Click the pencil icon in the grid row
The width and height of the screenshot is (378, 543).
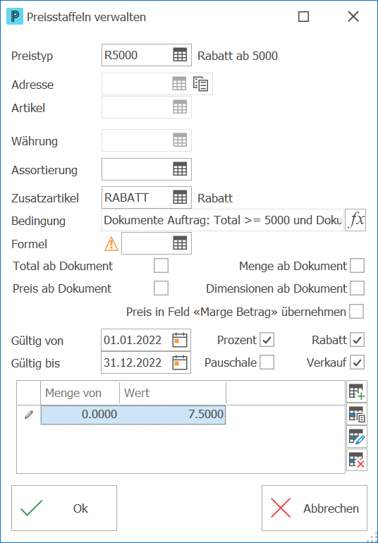point(29,415)
